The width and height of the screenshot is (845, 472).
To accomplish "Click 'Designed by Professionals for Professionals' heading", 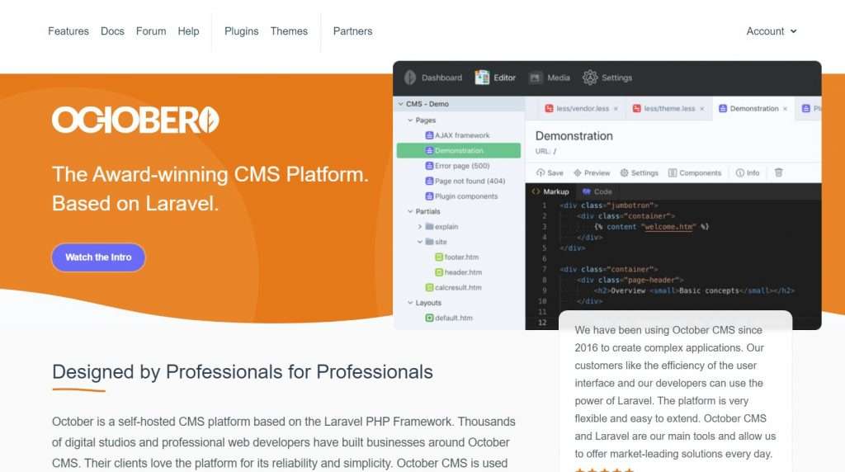I will tap(243, 372).
